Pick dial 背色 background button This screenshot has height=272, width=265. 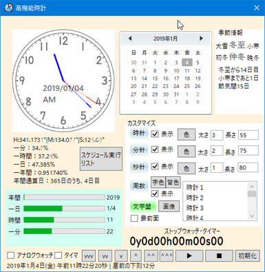tap(173, 182)
